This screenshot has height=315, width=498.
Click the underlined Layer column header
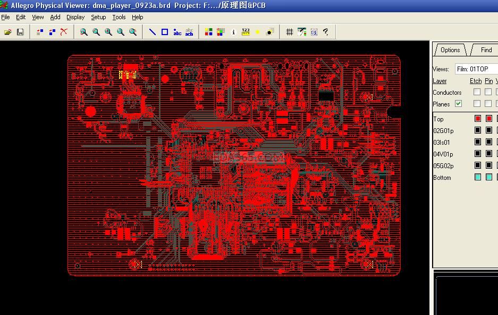click(440, 81)
